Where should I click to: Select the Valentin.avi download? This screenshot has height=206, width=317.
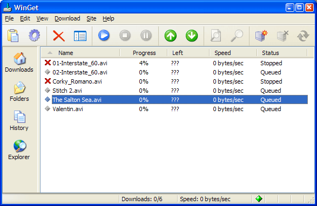pos(176,109)
